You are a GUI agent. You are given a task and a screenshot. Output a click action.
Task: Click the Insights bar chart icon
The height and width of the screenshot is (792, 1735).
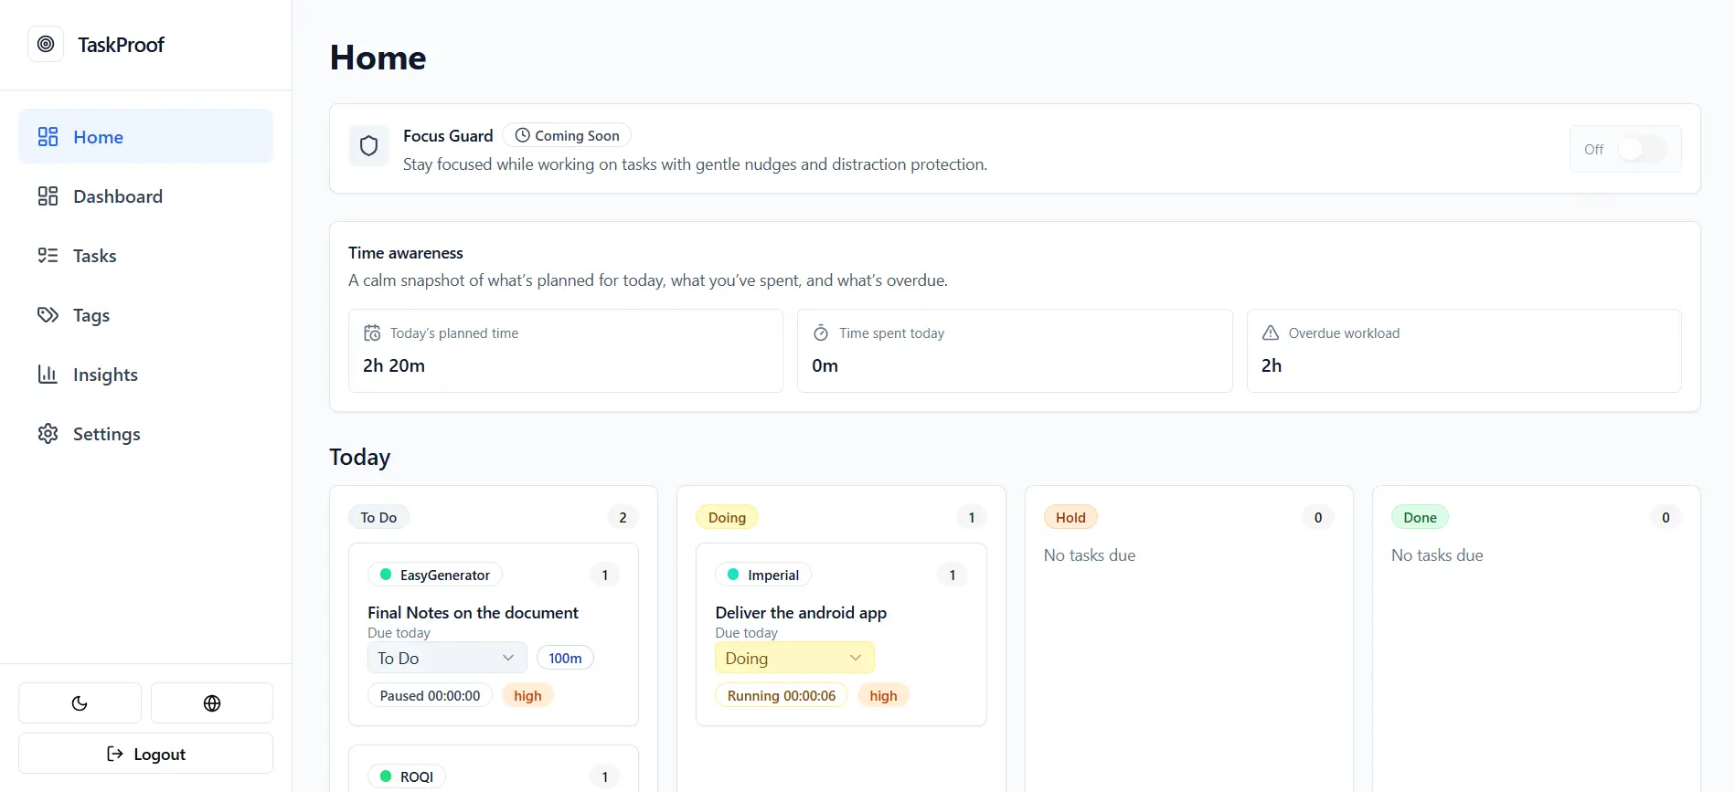tap(48, 375)
